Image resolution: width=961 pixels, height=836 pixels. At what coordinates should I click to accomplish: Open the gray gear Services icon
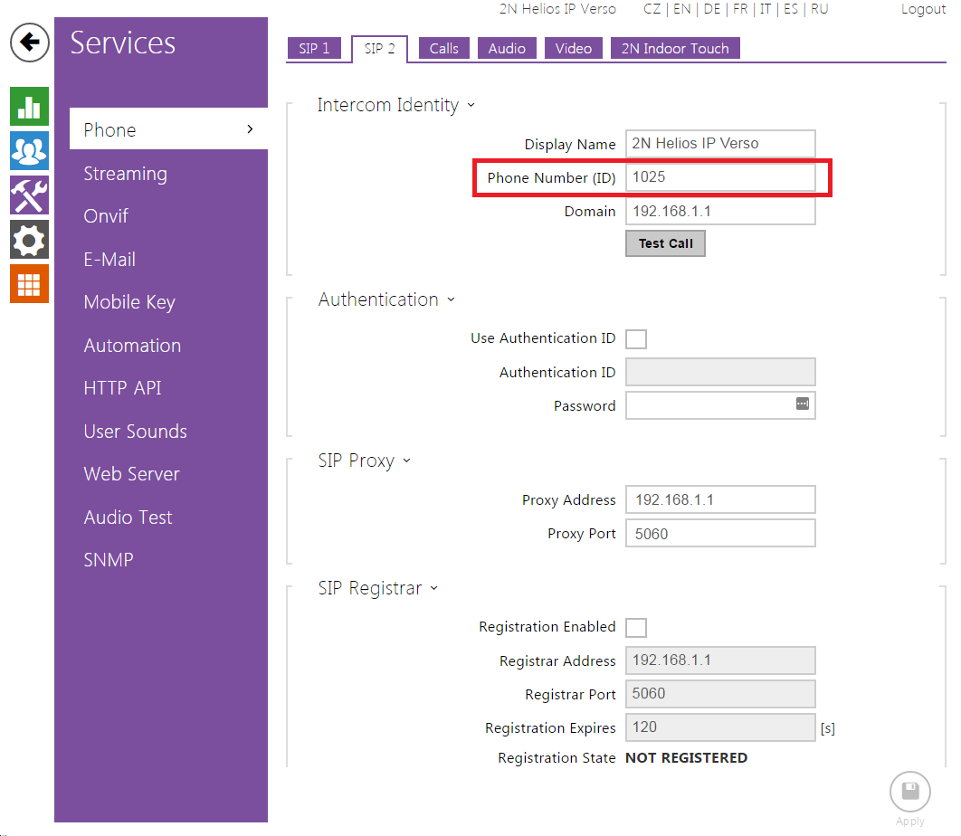(29, 240)
